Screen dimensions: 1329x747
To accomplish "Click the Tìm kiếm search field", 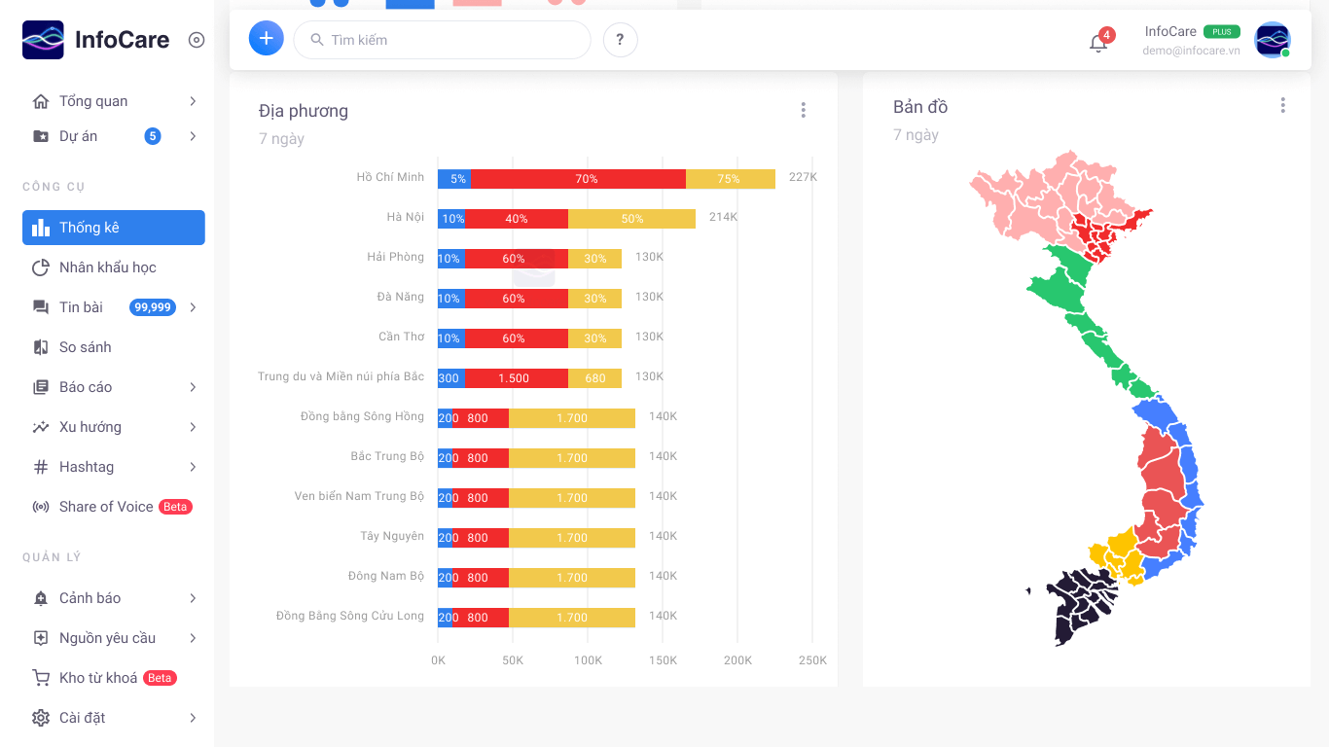I will pos(443,40).
